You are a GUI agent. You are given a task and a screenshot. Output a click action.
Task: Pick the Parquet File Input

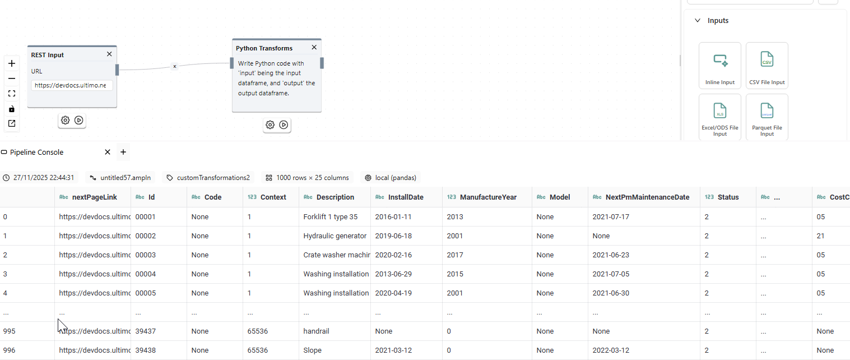click(x=767, y=117)
